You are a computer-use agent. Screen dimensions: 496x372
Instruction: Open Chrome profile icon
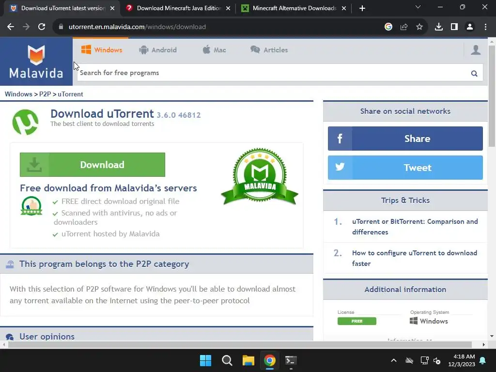470,27
